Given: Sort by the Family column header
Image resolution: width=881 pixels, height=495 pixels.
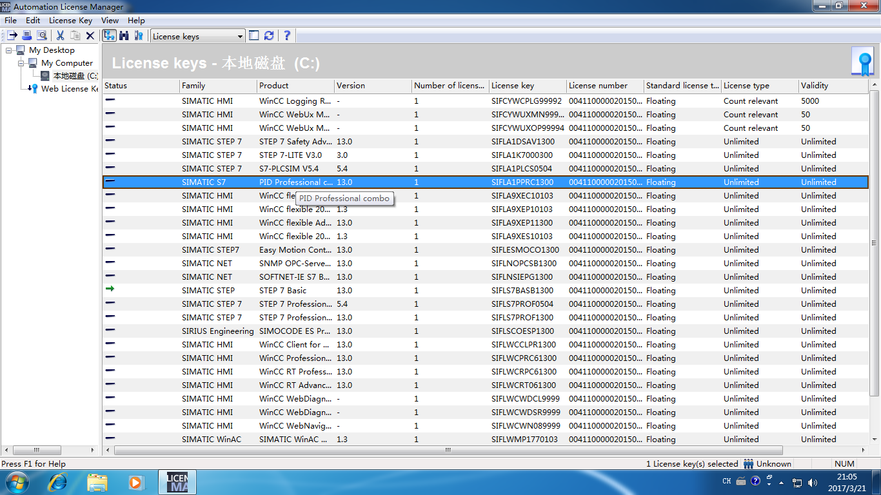Looking at the screenshot, I should click(217, 86).
